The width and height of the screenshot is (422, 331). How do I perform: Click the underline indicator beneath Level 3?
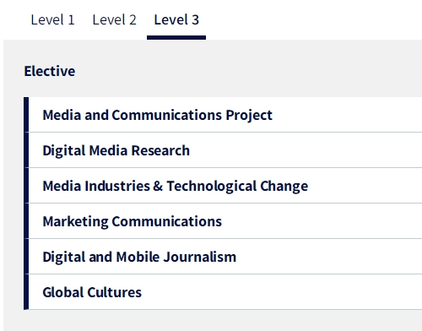(x=176, y=38)
